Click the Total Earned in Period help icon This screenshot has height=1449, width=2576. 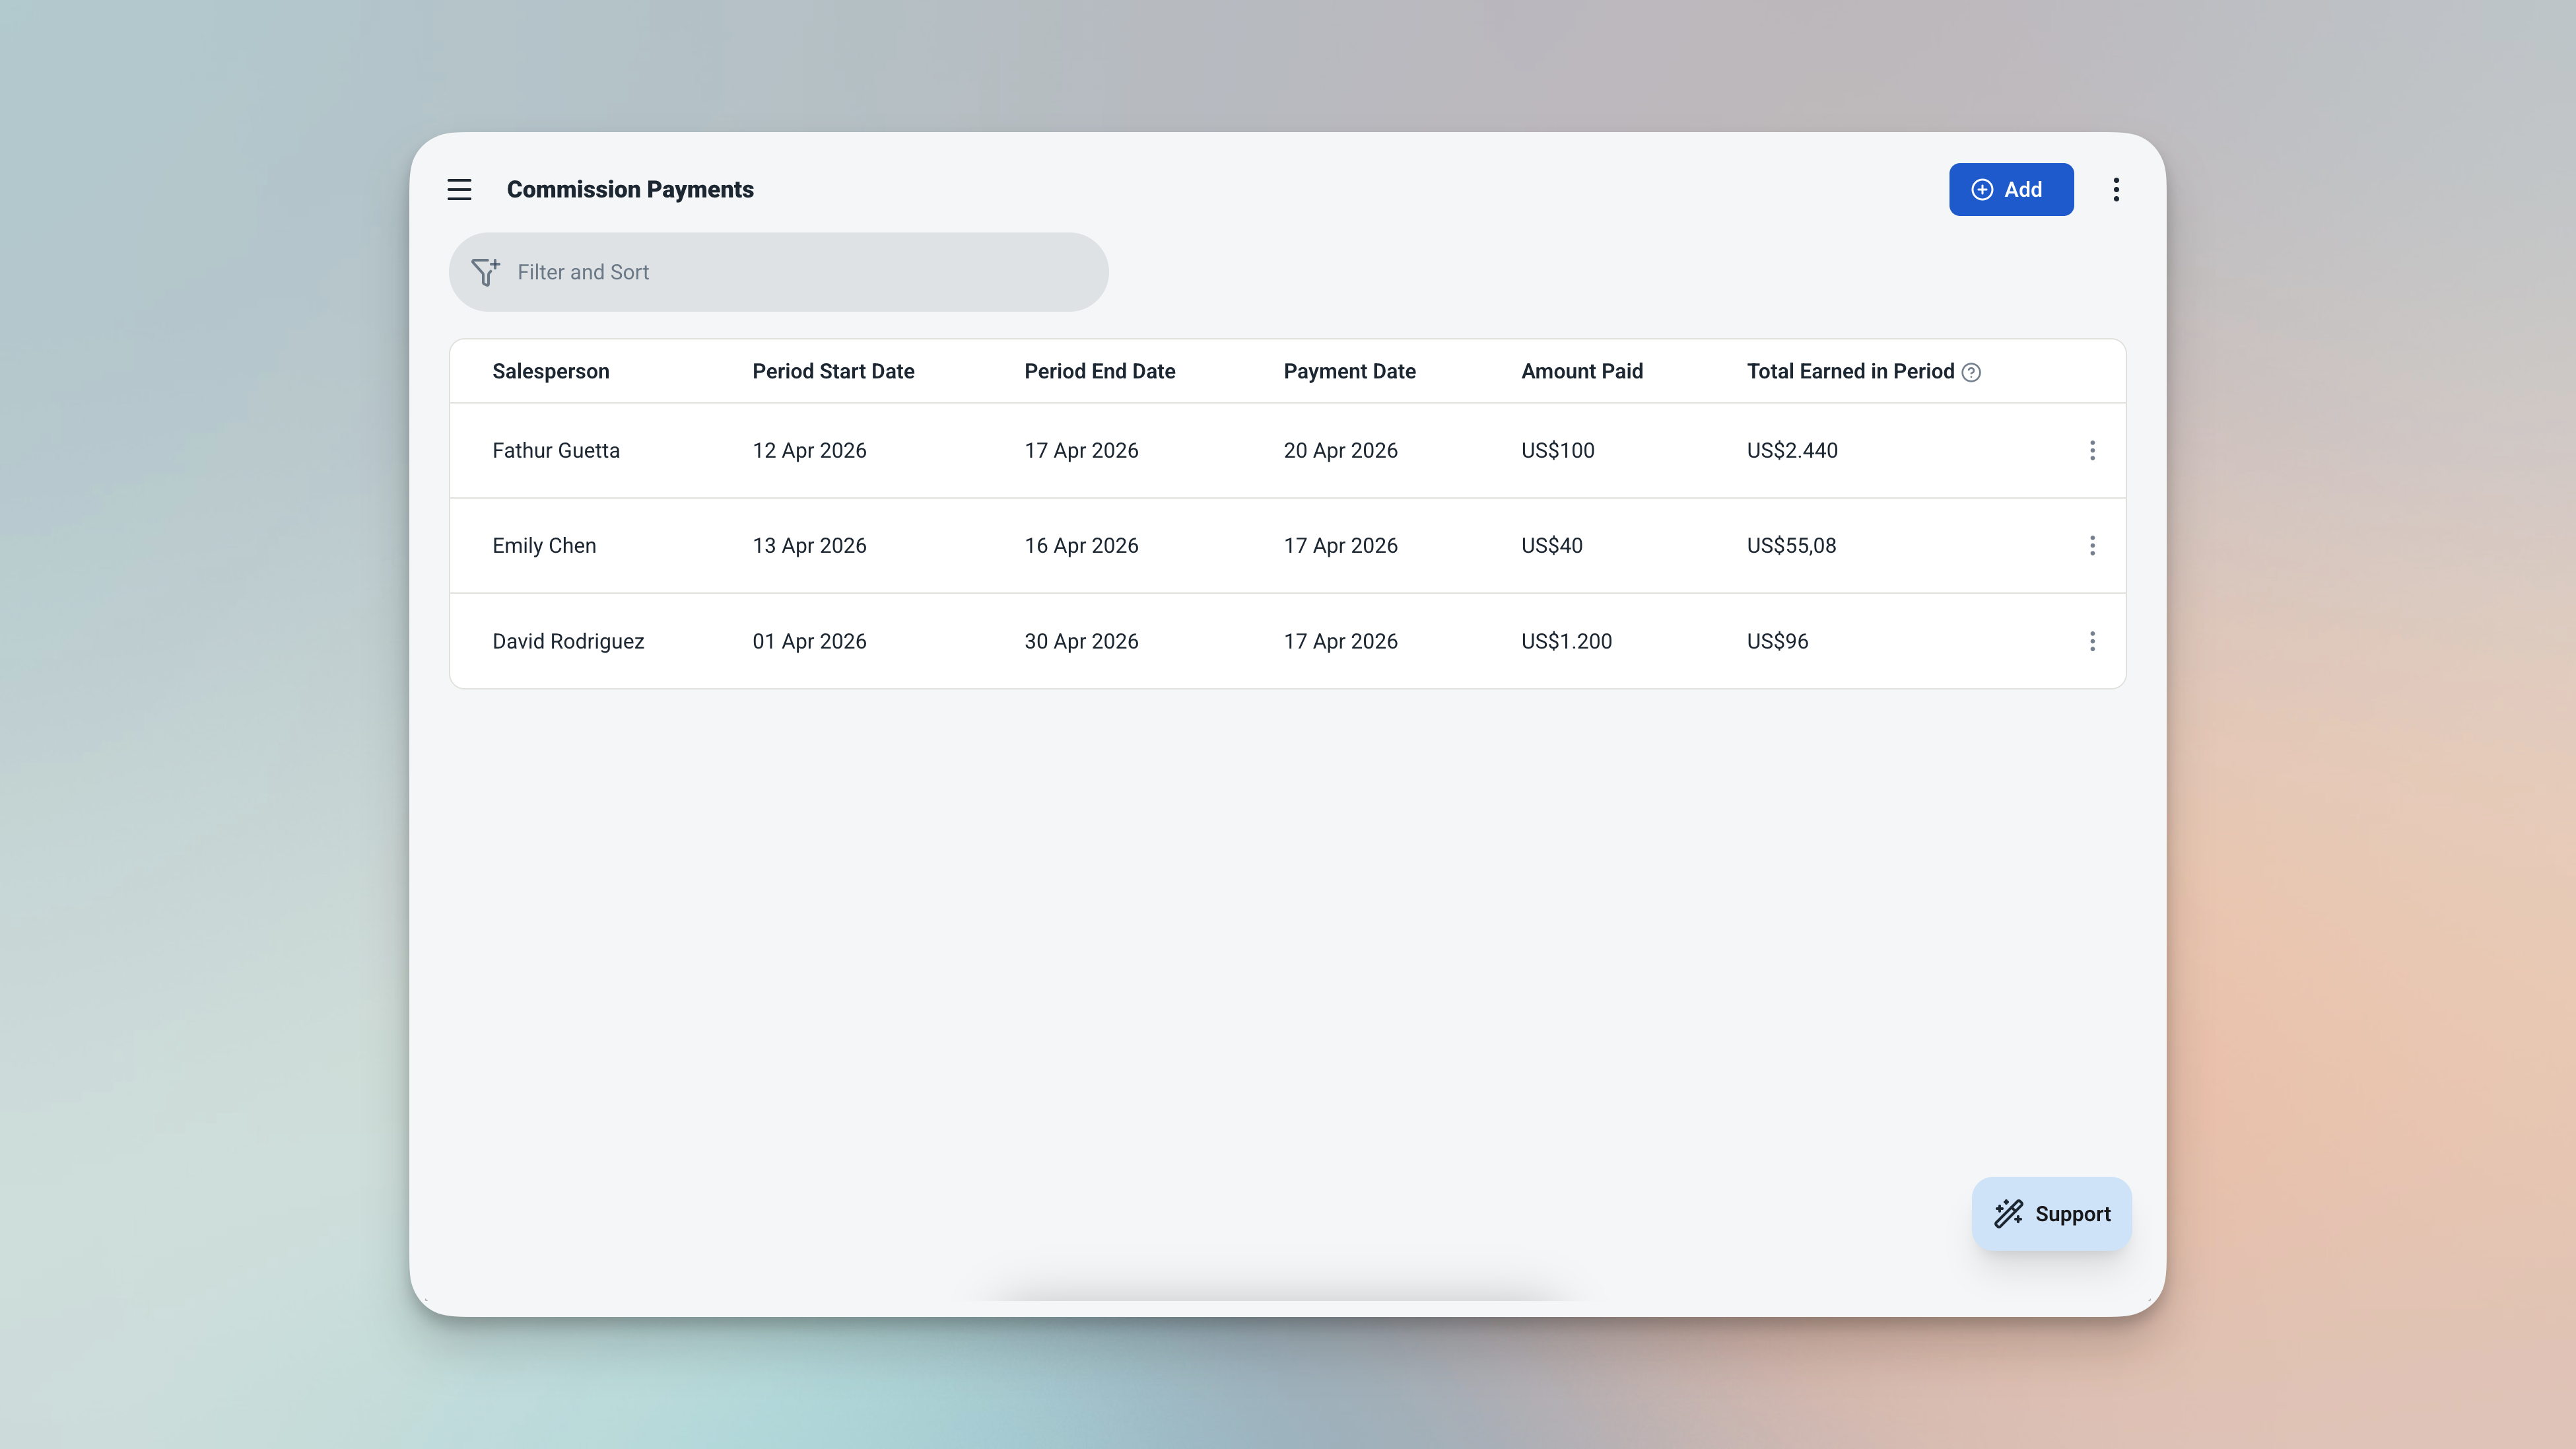pyautogui.click(x=1971, y=372)
